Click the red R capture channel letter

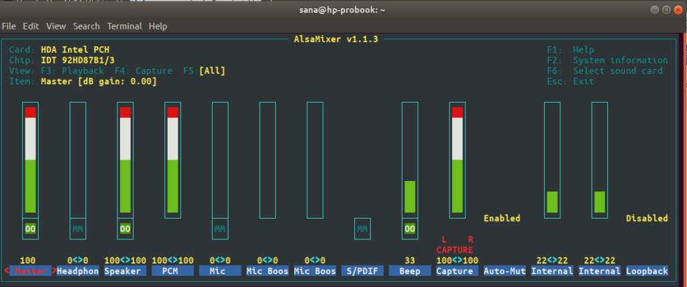click(470, 239)
